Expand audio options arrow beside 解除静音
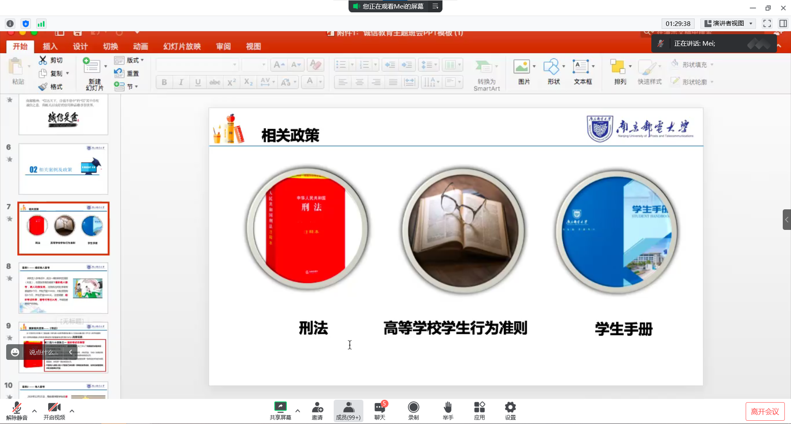This screenshot has width=791, height=424. coord(35,410)
